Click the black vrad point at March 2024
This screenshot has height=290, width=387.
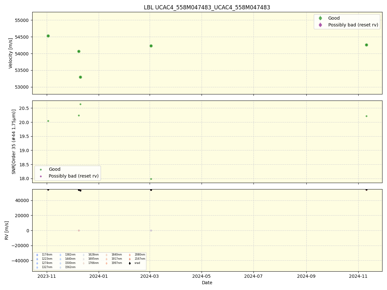151,190
